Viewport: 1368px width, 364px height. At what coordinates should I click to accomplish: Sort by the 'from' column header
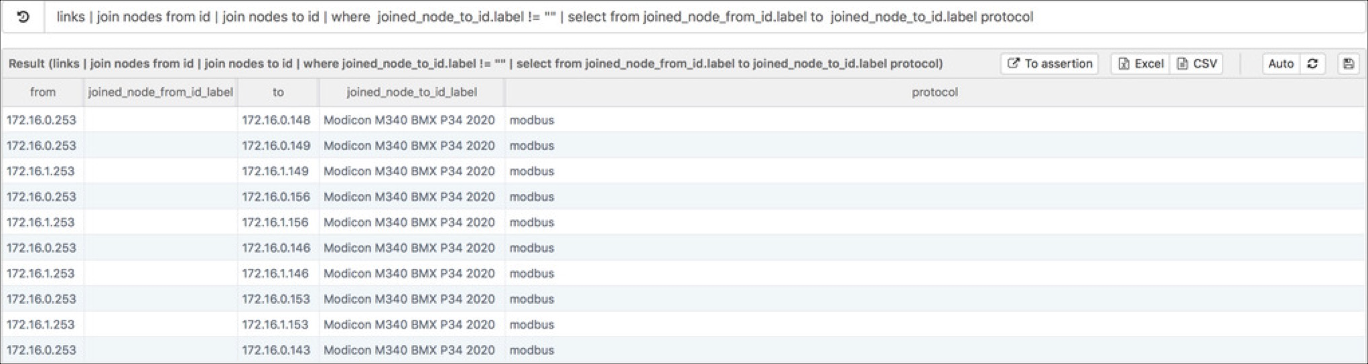(43, 92)
